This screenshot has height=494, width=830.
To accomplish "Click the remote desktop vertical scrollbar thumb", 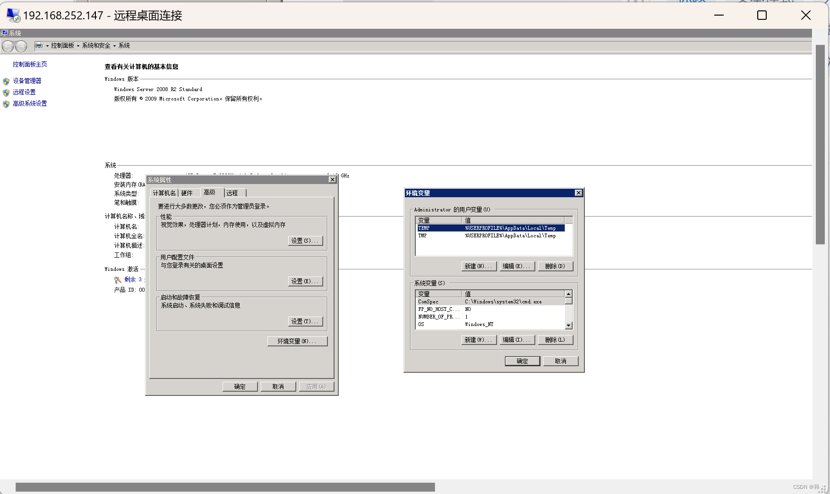I will (820, 144).
